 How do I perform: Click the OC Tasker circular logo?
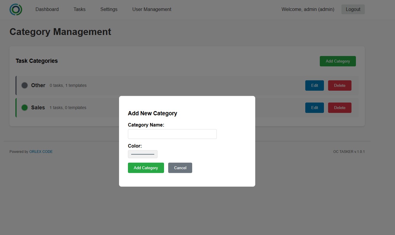(x=16, y=9)
